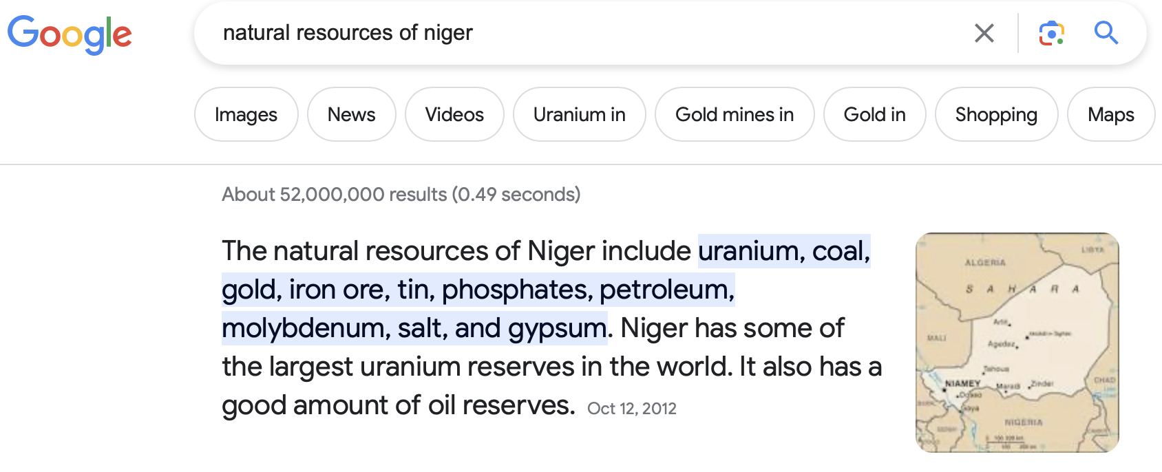Click the highlighted 'molybdenum, salt, and gypsum' text
The width and height of the screenshot is (1162, 472).
414,328
